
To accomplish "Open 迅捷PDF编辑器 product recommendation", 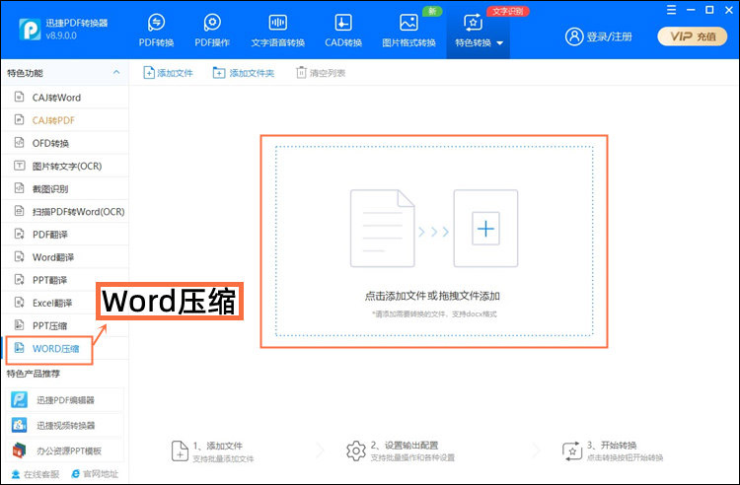I will coord(65,399).
